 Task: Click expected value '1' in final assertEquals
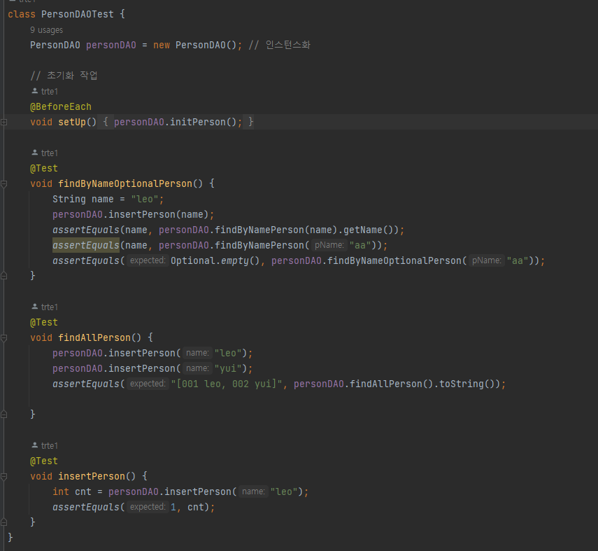pos(173,507)
